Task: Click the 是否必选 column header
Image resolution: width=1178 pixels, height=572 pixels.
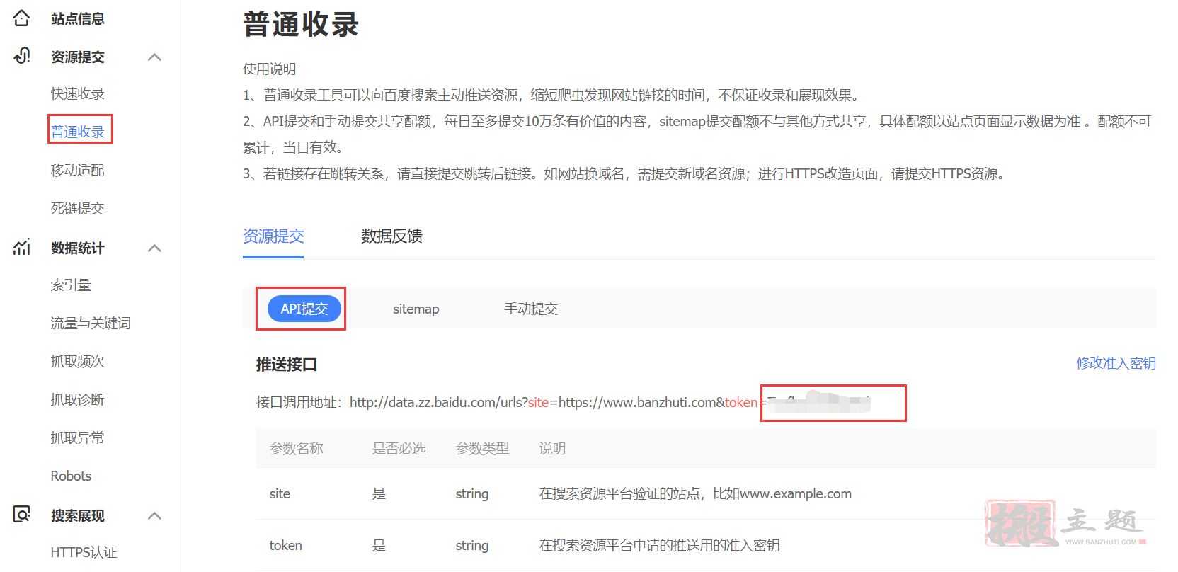Action: pyautogui.click(x=399, y=448)
